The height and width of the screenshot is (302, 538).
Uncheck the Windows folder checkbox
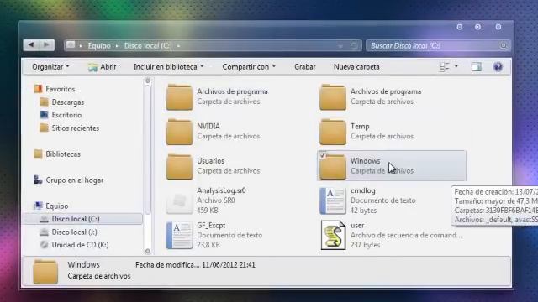pos(323,155)
